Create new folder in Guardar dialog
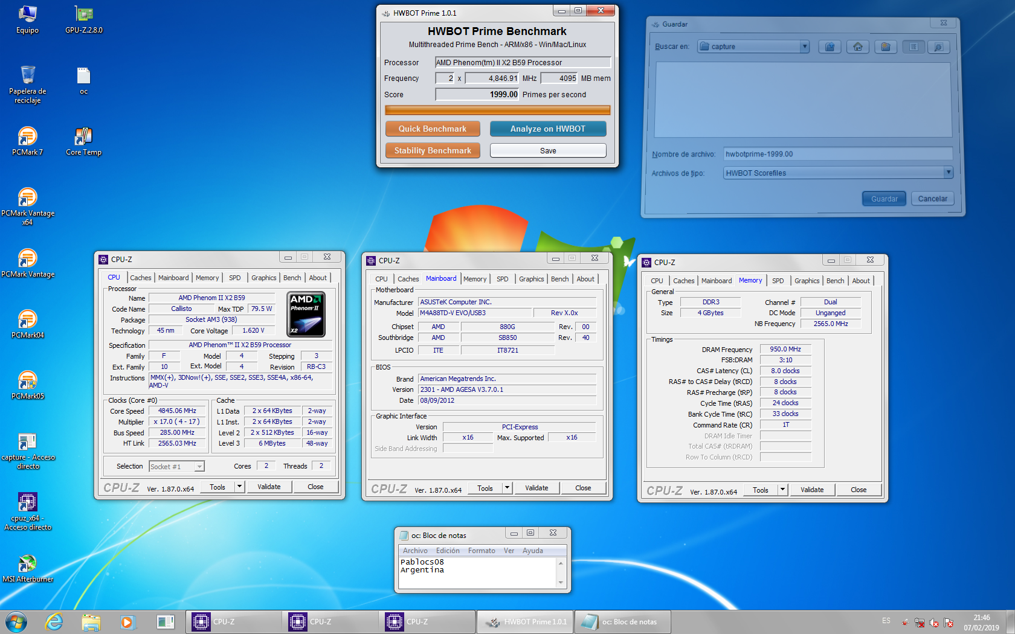The width and height of the screenshot is (1015, 634). (886, 47)
